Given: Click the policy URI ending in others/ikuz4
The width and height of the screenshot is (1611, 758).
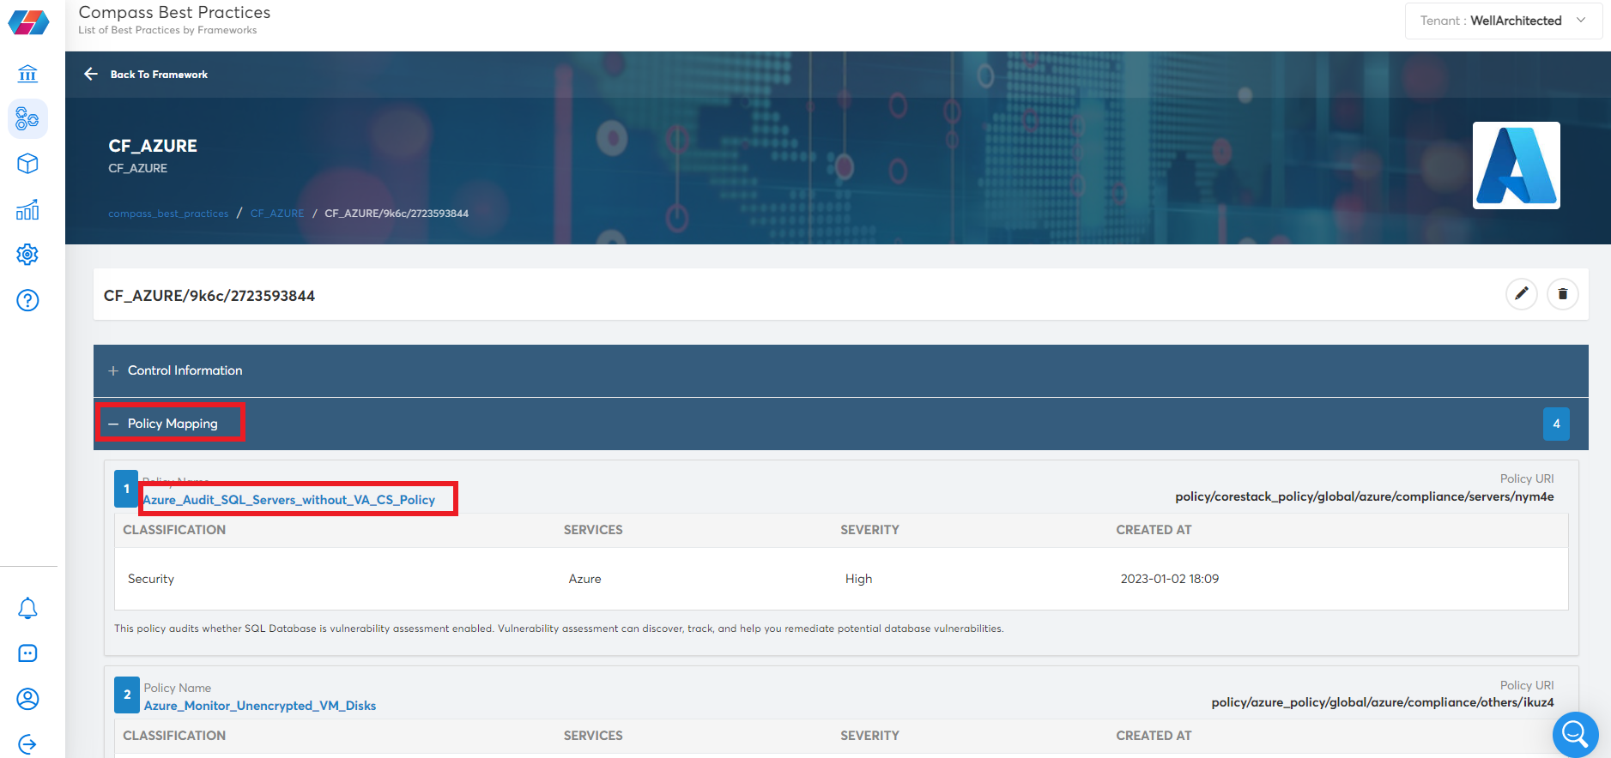Looking at the screenshot, I should 1383,702.
